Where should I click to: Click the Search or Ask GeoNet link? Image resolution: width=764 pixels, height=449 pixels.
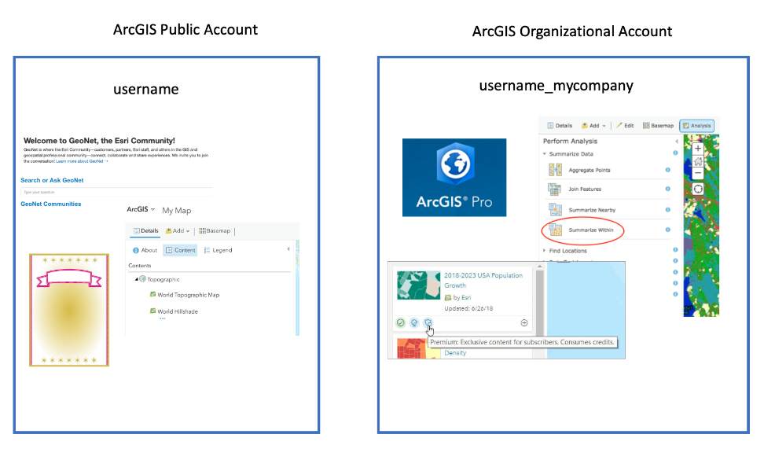tap(52, 180)
